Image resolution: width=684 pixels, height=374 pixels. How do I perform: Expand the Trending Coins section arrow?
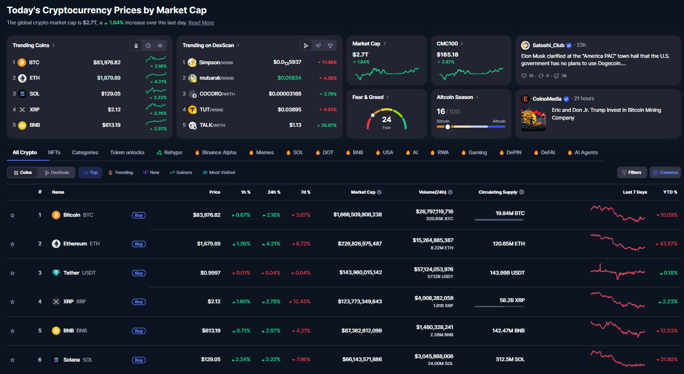tap(54, 45)
